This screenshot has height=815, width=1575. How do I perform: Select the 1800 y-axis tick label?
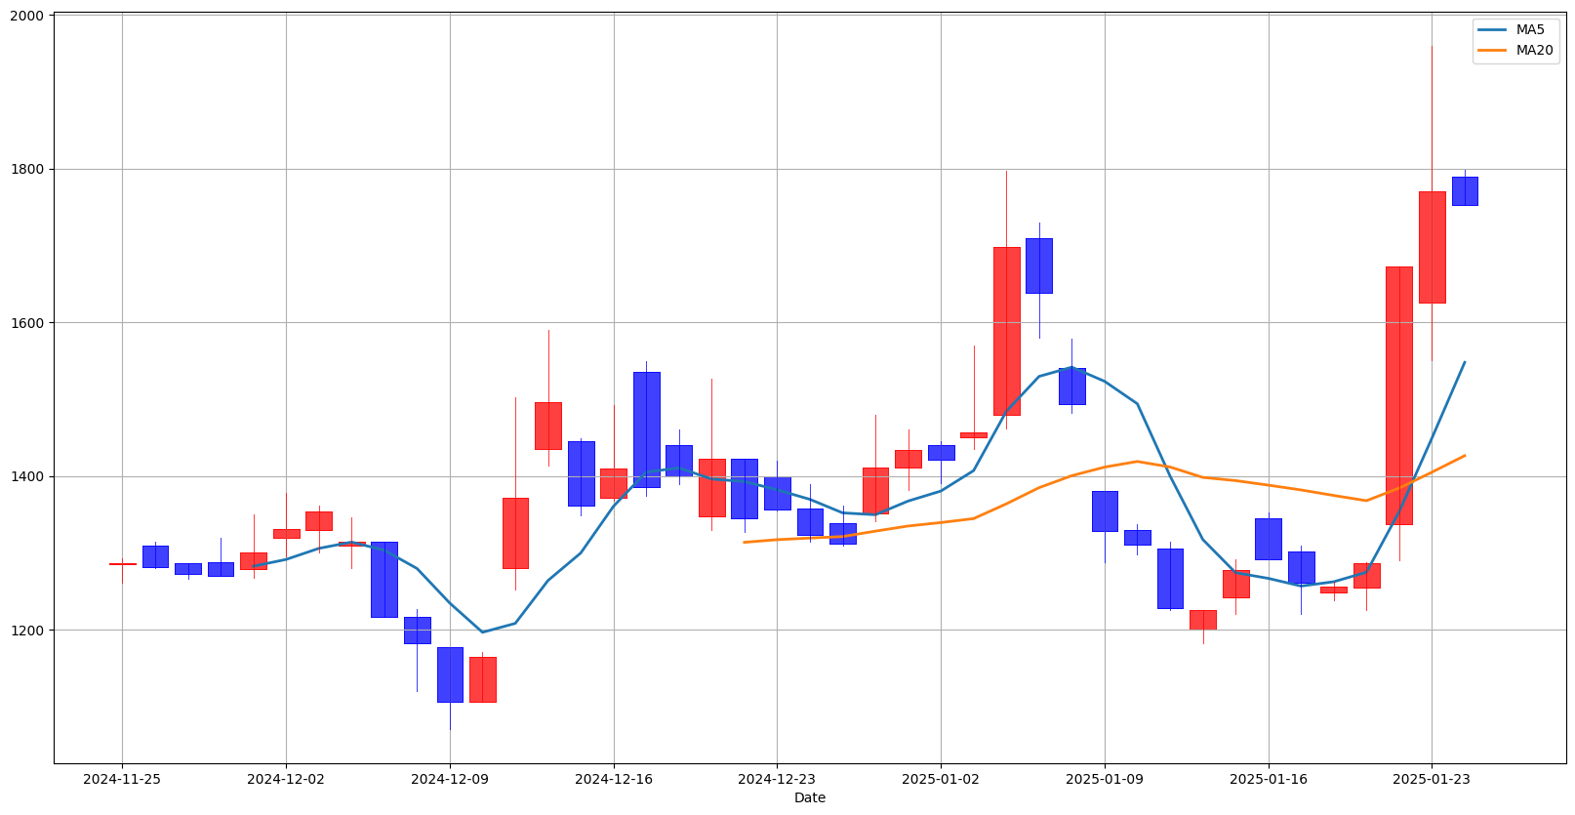(x=27, y=169)
